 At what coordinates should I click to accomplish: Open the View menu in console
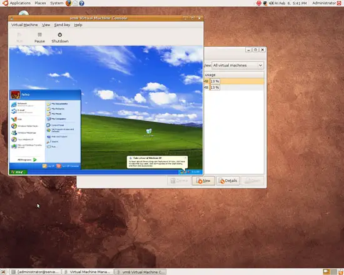46,25
